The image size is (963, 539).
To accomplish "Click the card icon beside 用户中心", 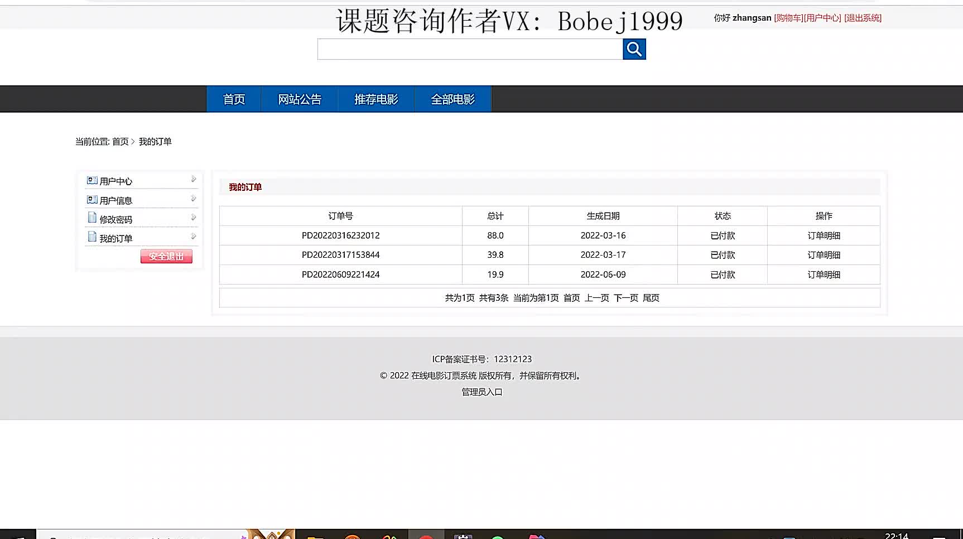I will [92, 180].
